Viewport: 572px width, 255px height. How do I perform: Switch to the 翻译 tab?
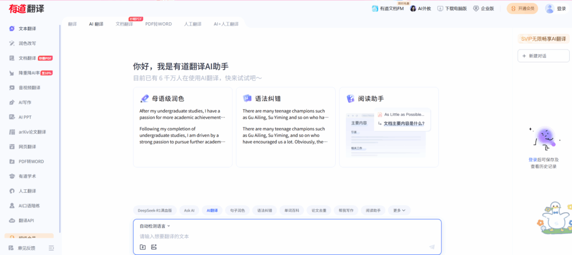(72, 24)
